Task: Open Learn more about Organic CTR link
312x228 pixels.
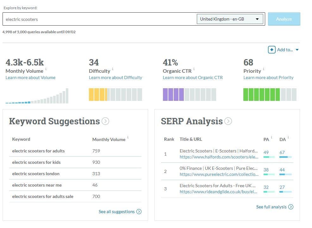Action: (193, 77)
